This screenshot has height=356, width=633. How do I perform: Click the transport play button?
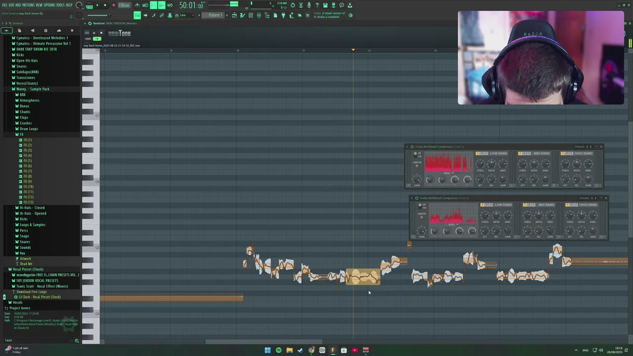click(x=97, y=5)
